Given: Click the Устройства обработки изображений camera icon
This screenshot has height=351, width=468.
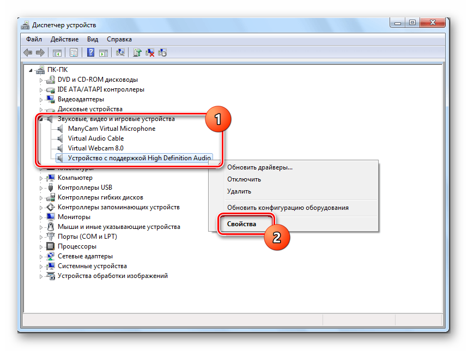Looking at the screenshot, I should coord(51,276).
